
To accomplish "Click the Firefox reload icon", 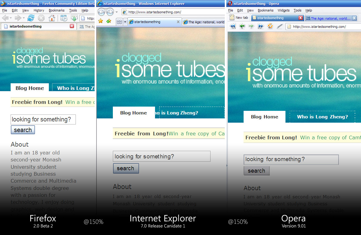I will pyautogui.click(x=31, y=18).
